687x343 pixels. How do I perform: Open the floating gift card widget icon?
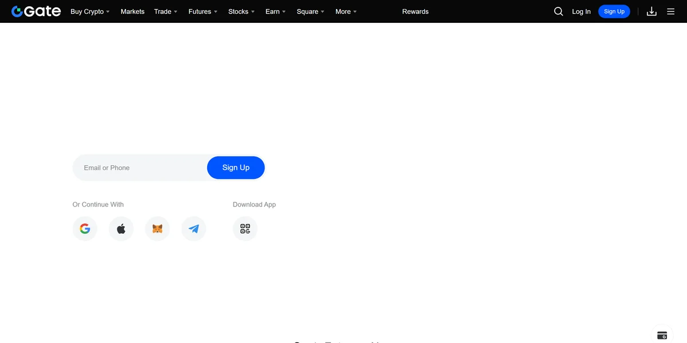pos(662,335)
